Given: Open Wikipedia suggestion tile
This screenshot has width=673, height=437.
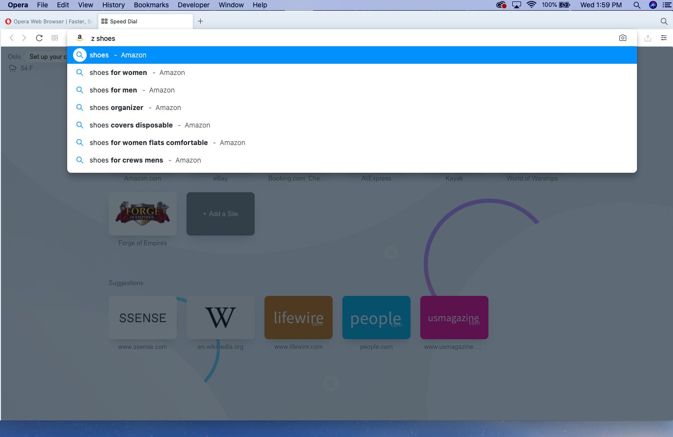Looking at the screenshot, I should [221, 317].
